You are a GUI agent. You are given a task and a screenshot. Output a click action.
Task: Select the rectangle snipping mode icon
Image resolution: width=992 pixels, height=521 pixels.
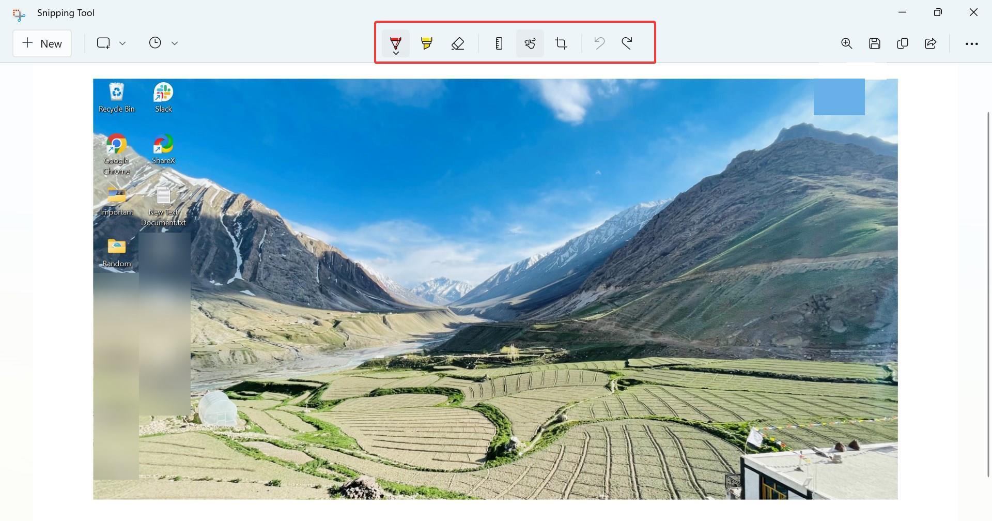pos(103,43)
